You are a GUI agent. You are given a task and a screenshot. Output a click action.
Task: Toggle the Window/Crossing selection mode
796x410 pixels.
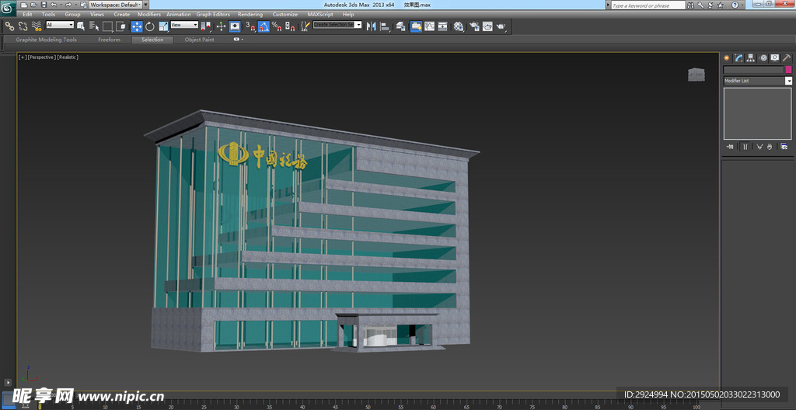coord(120,26)
